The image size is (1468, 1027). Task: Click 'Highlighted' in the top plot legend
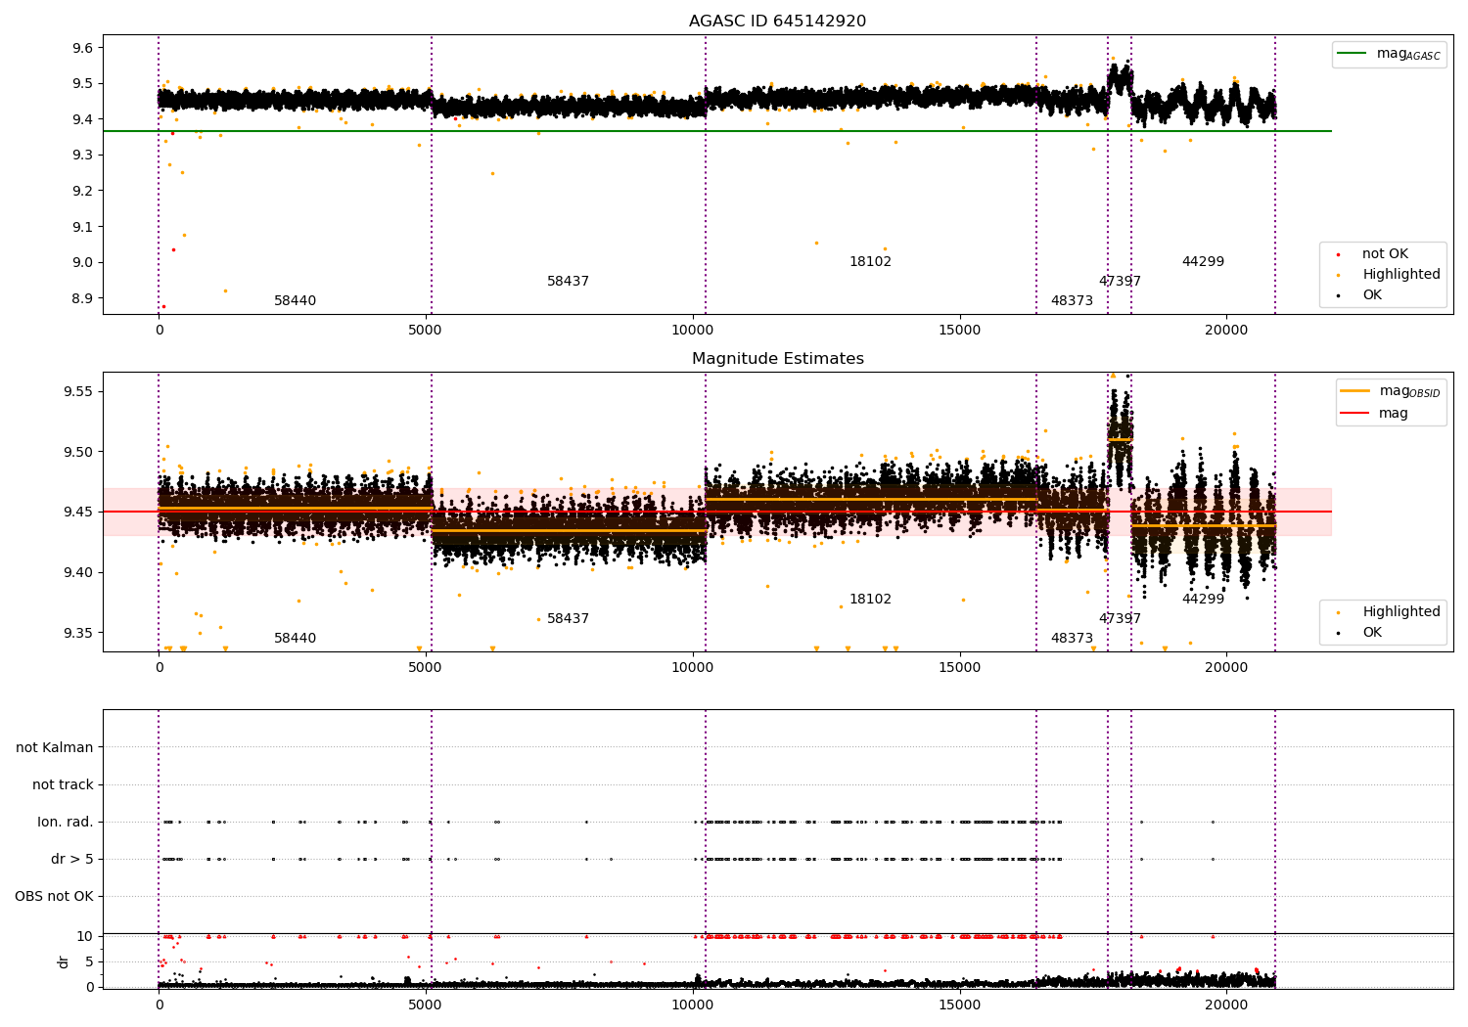pos(1401,275)
